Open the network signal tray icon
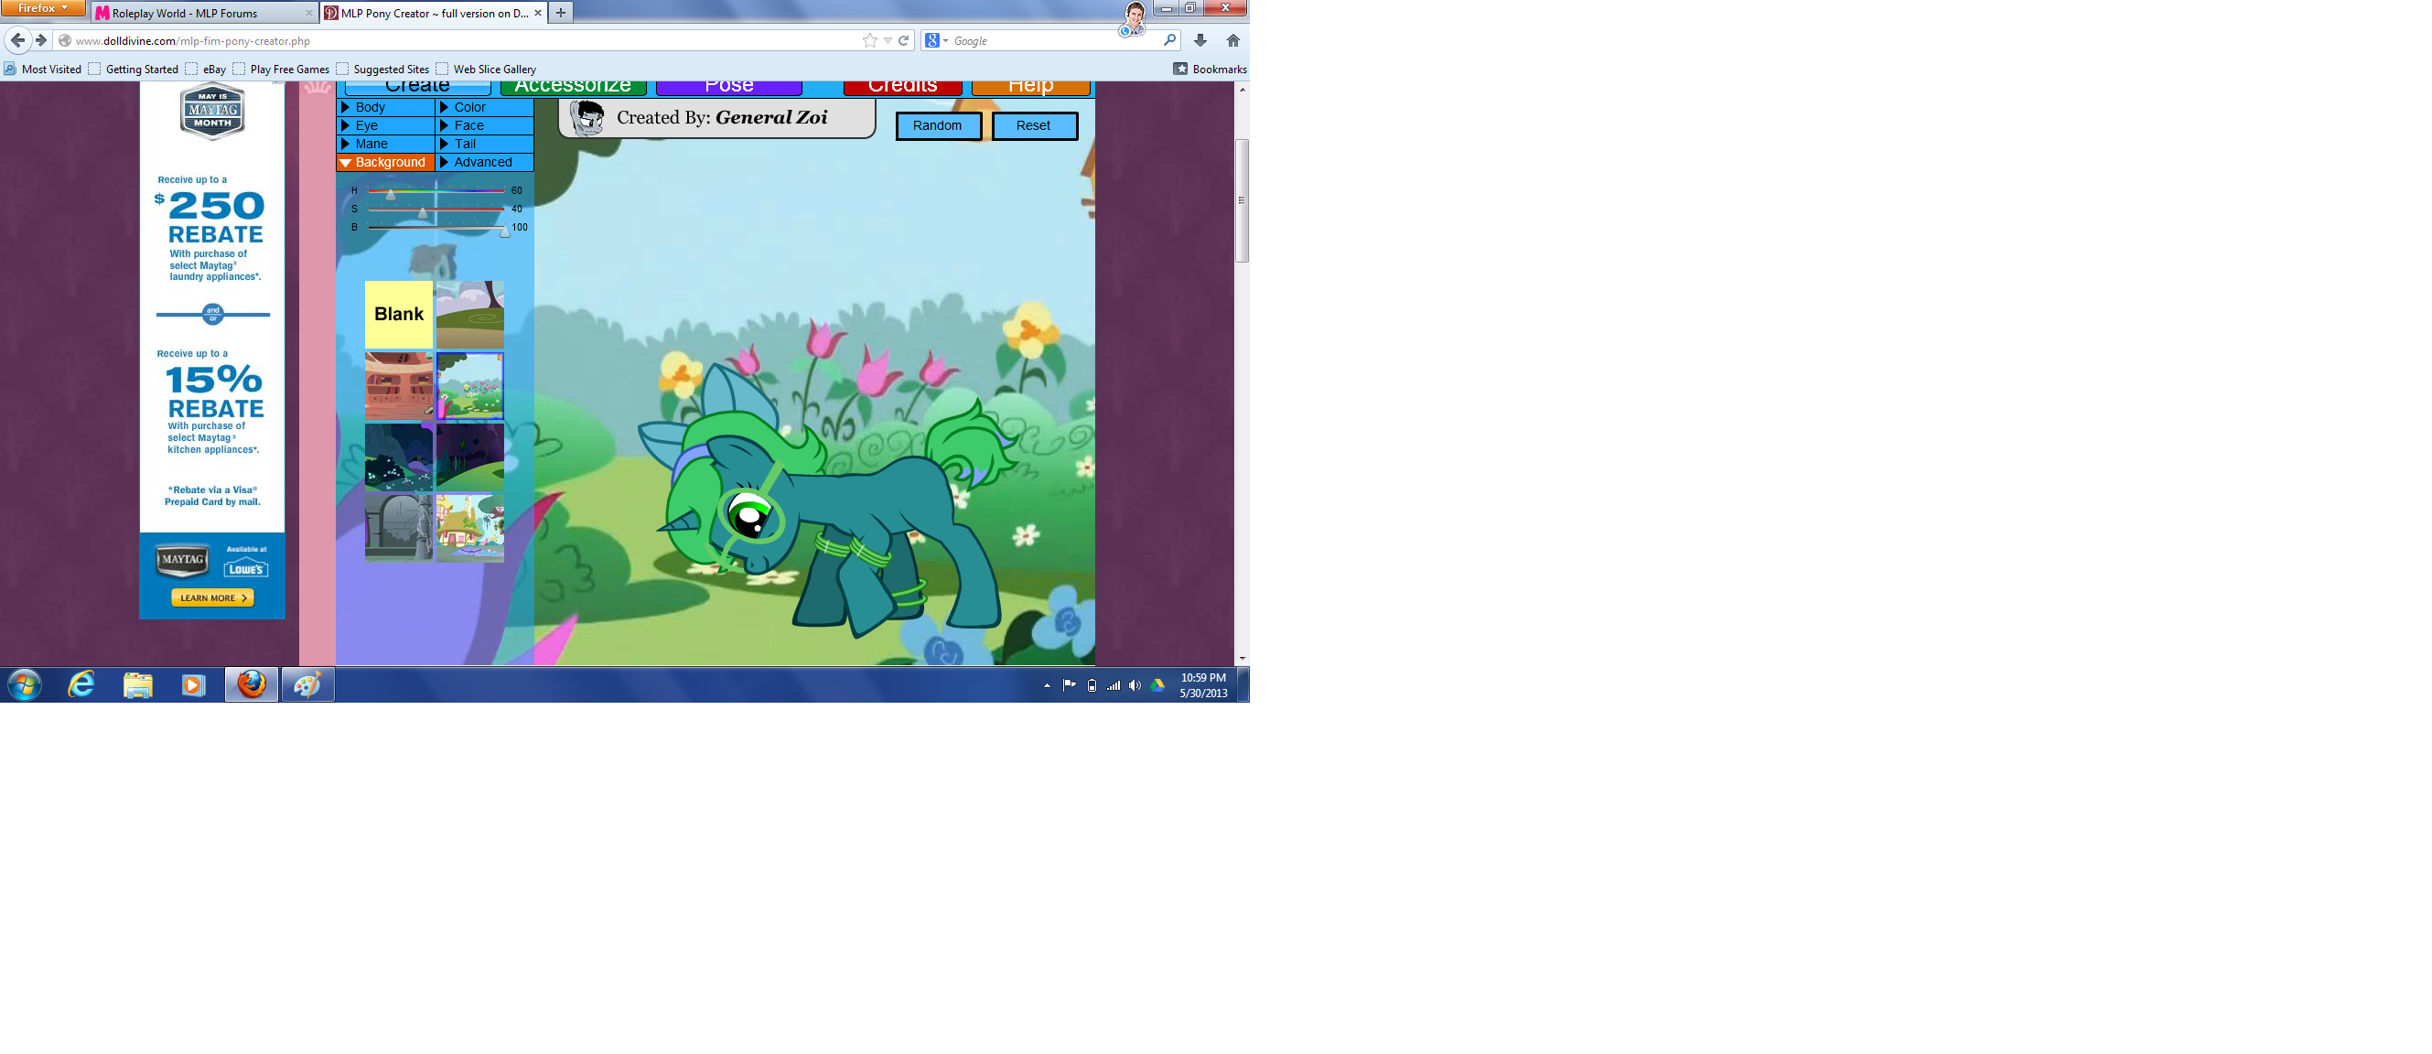 pos(1114,685)
